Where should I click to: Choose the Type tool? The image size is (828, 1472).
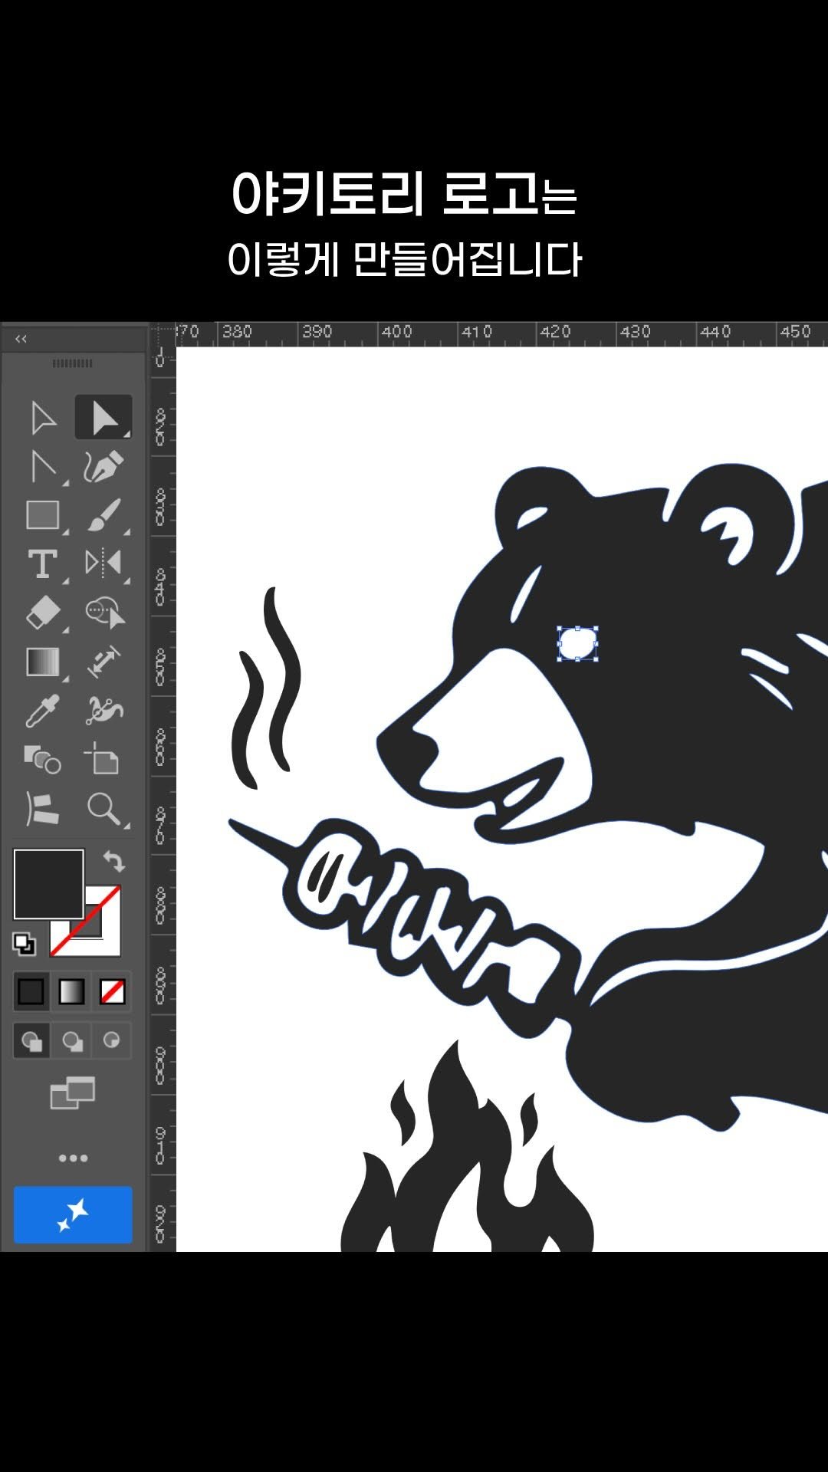point(43,564)
